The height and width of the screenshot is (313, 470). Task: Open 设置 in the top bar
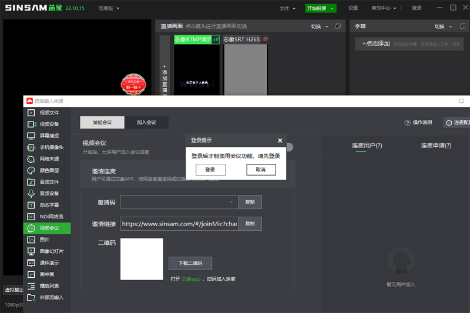[353, 8]
